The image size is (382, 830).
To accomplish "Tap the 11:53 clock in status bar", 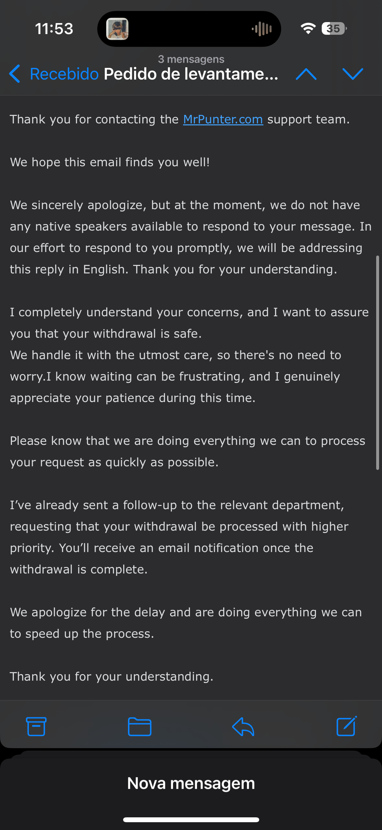I will coord(54,29).
